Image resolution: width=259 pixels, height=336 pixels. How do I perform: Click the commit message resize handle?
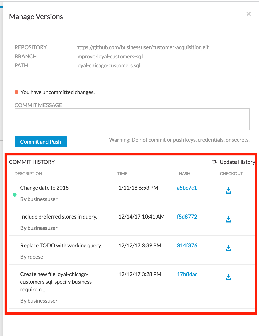tap(248, 129)
